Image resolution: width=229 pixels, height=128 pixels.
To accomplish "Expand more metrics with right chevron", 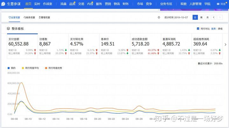I will (x=226, y=45).
